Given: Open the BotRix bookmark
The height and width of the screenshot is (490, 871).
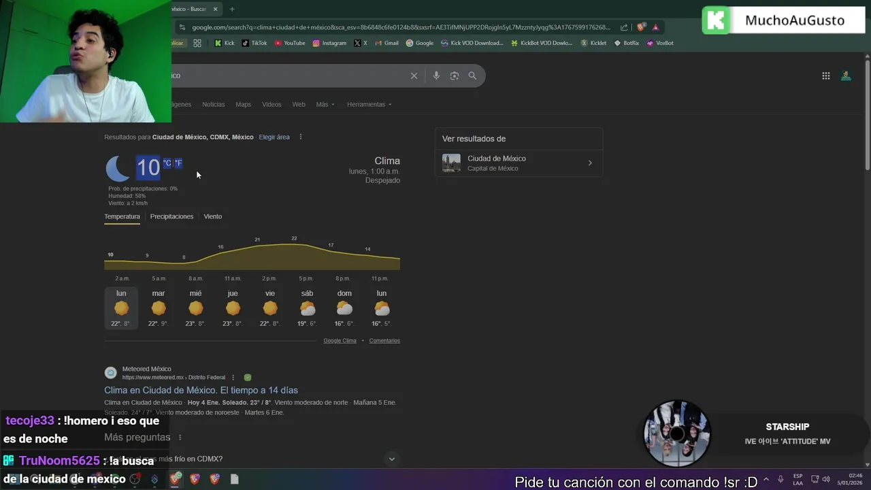Looking at the screenshot, I should [627, 43].
